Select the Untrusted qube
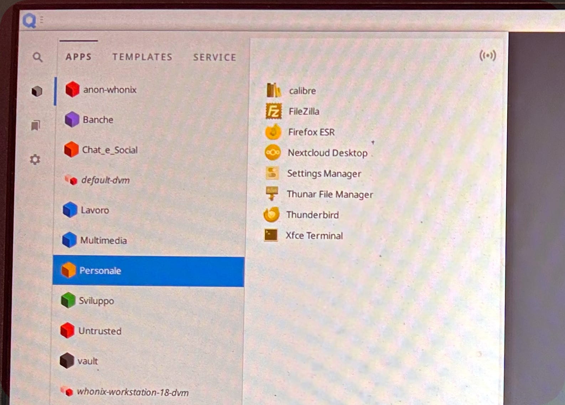Screen dimensions: 565x405 (x=99, y=331)
